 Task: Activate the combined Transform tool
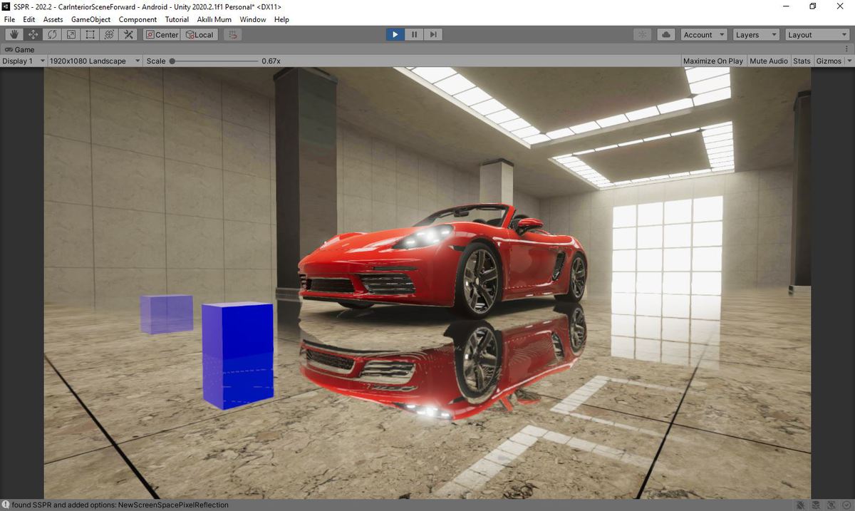pyautogui.click(x=109, y=33)
